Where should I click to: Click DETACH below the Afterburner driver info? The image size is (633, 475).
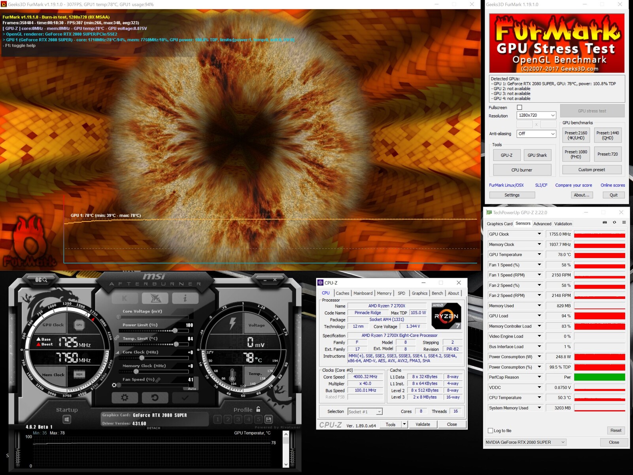click(x=153, y=428)
